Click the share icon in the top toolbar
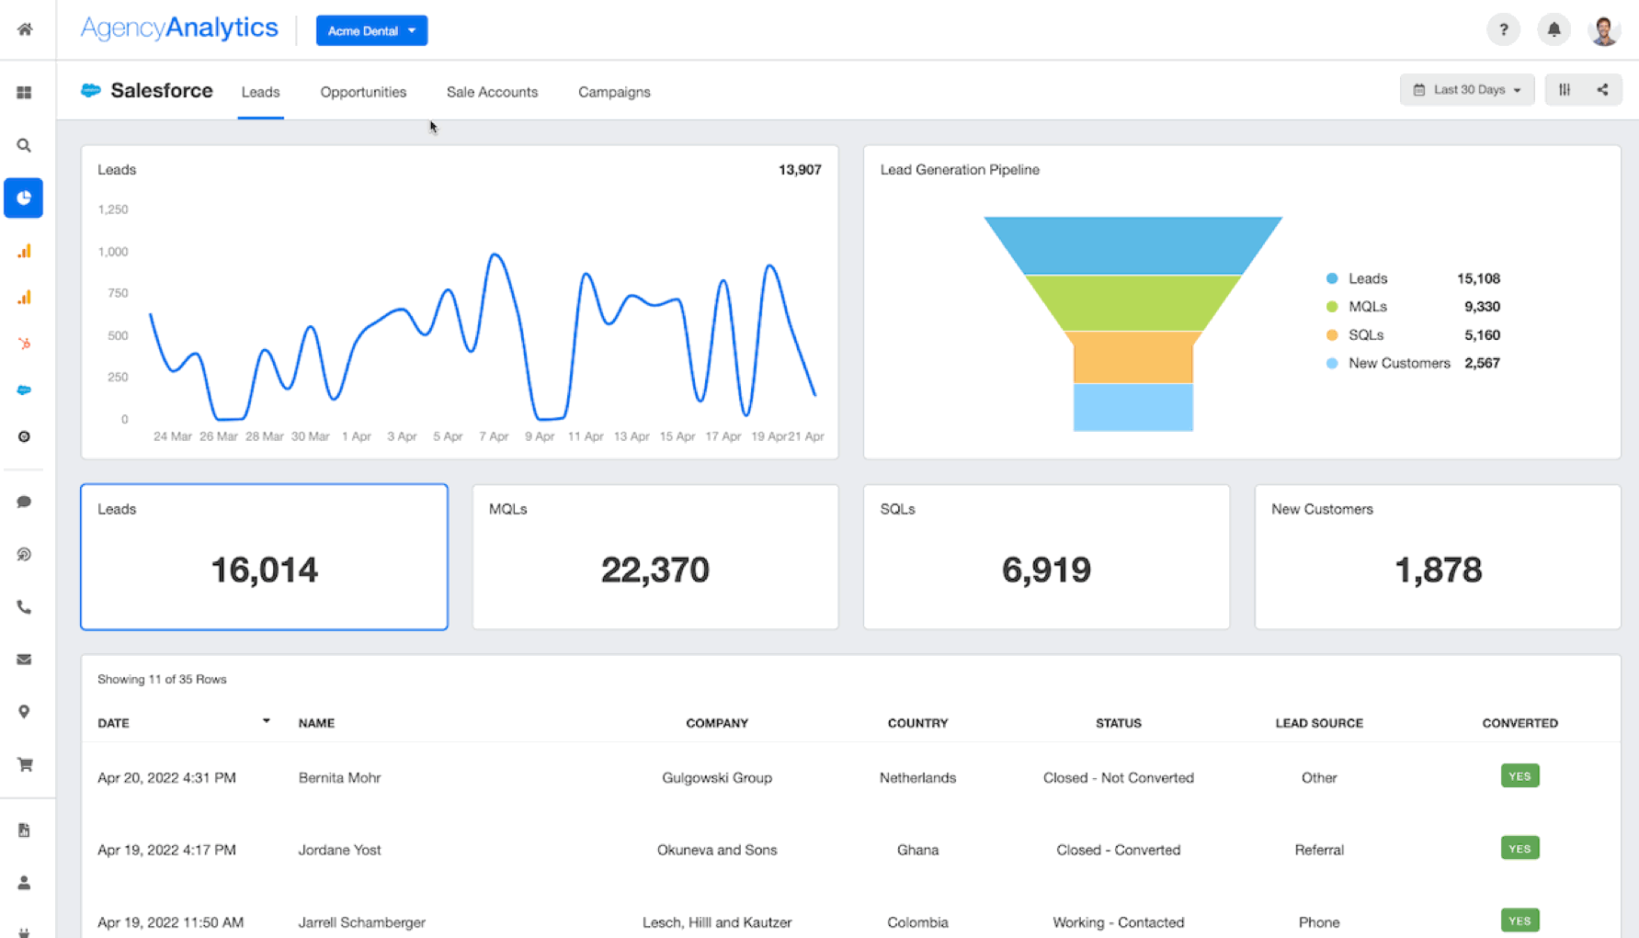 [1602, 89]
